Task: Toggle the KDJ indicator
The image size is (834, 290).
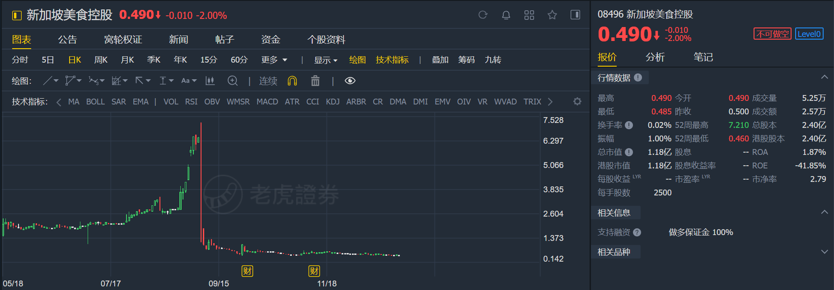Action: pos(333,102)
